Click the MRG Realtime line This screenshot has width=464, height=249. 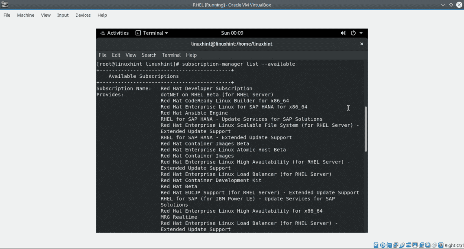pos(179,217)
